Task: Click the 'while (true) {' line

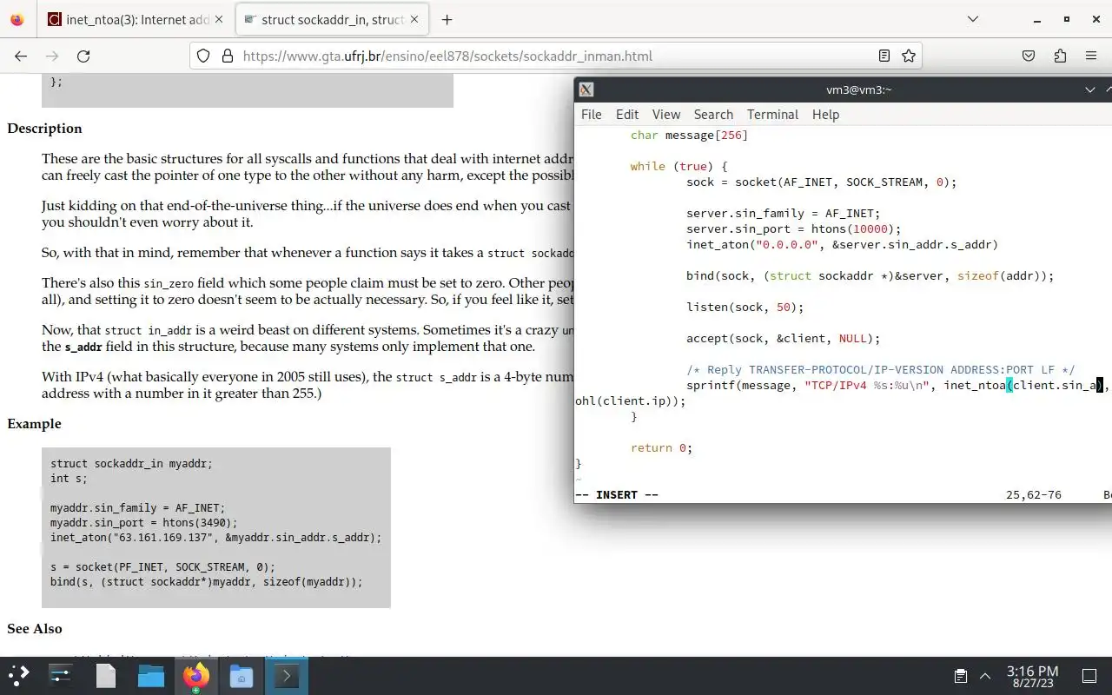Action: coord(678,167)
